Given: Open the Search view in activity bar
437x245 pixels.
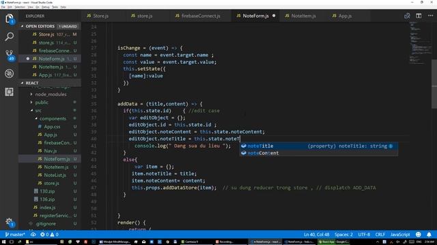Looking at the screenshot, I should [9, 36].
